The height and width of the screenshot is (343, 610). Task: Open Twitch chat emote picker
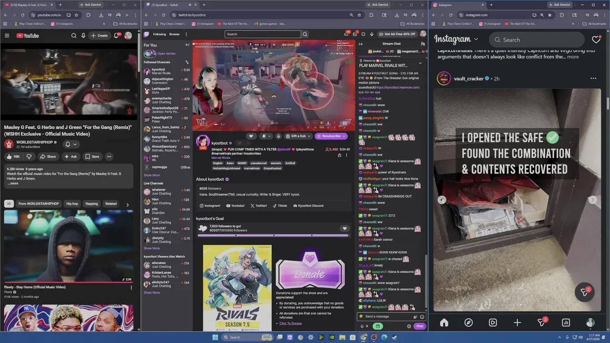click(x=422, y=317)
